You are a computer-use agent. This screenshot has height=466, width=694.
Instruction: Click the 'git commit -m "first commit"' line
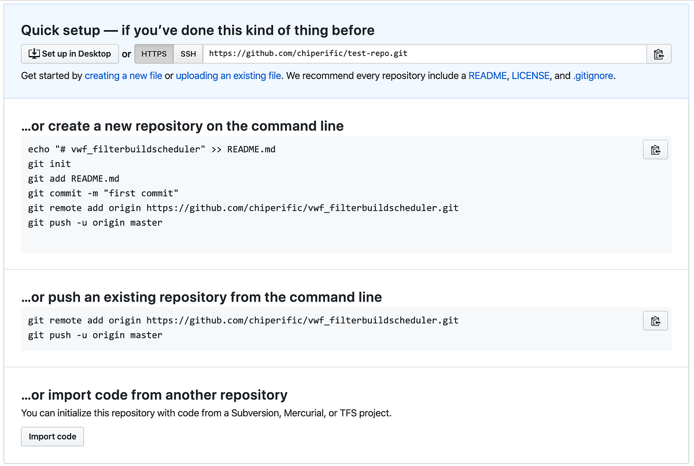[104, 193]
